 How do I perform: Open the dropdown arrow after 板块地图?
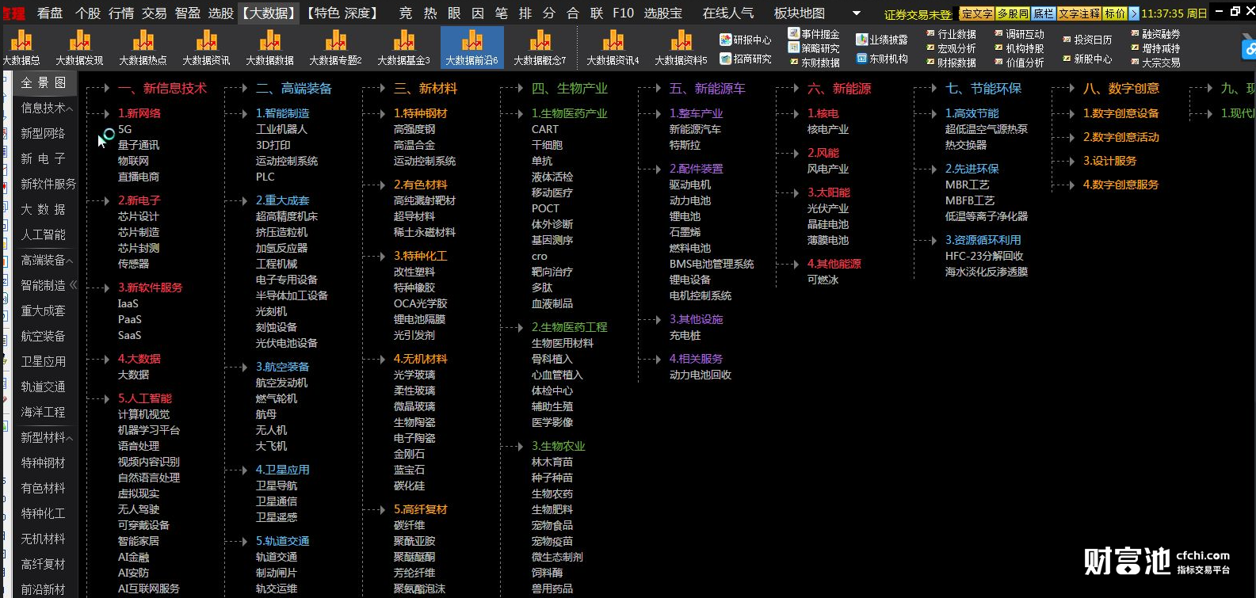click(856, 13)
